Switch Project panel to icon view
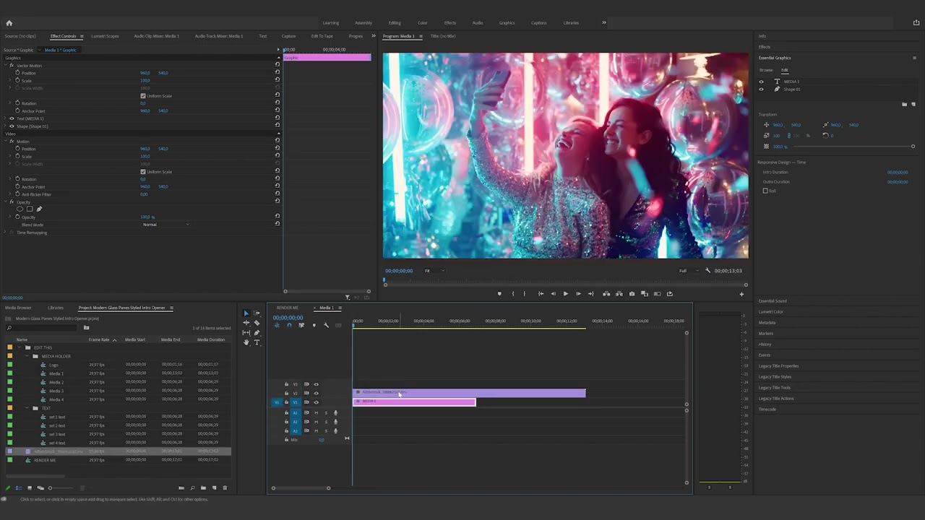Screen dimensions: 925x520 pos(30,488)
